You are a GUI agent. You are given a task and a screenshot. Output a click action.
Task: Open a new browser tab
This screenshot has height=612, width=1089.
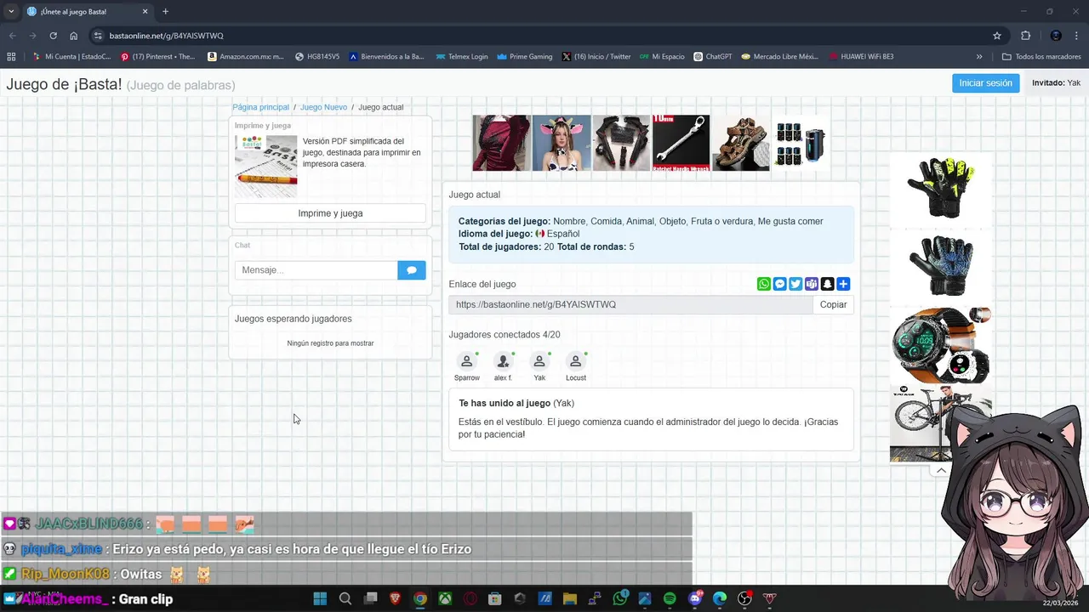point(165,12)
